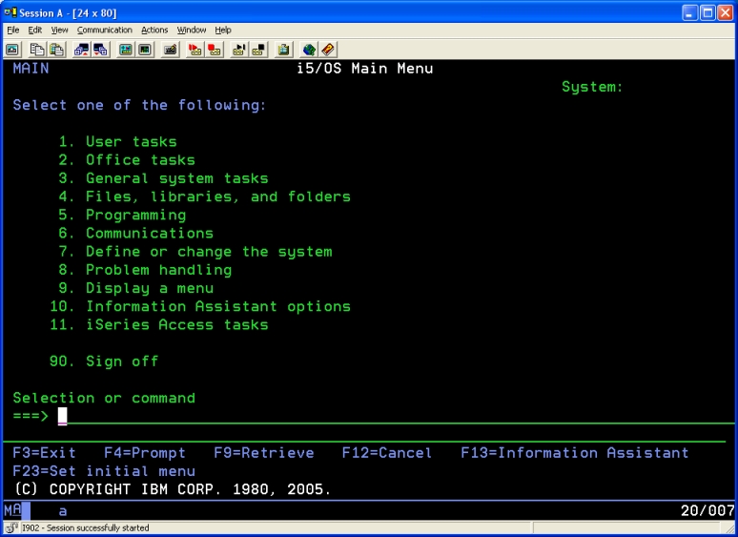The image size is (738, 537).
Task: Open the Help menu
Action: pos(223,31)
